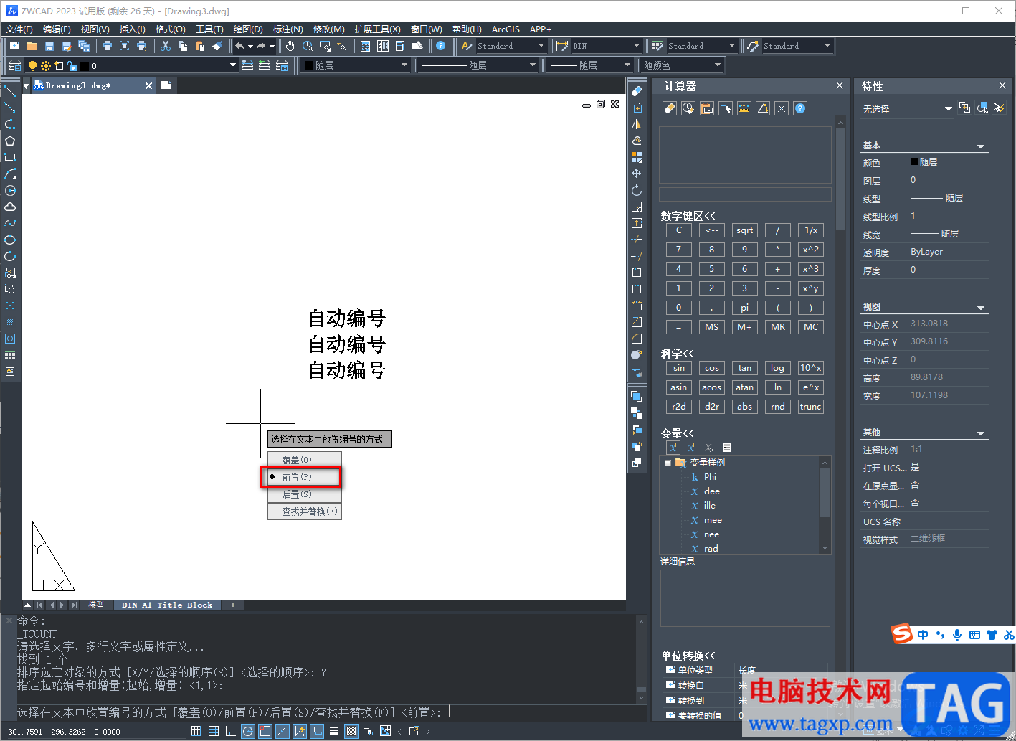Image resolution: width=1016 pixels, height=741 pixels.
Task: Collapse the 变量样例 tree folder
Action: (668, 463)
